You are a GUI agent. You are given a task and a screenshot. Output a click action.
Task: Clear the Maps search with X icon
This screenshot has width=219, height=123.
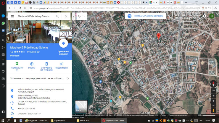pos(66,16)
